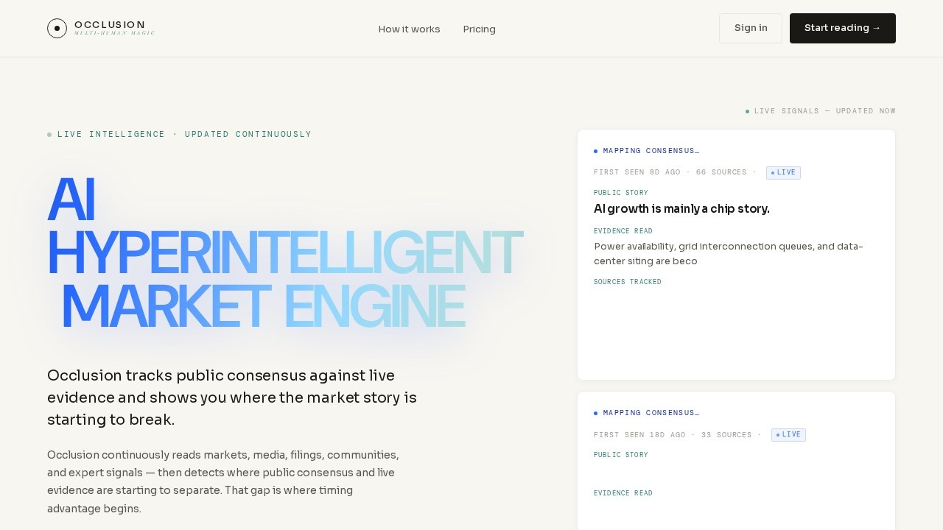
Task: Click the OCCLUSION brand name text
Action: point(110,25)
